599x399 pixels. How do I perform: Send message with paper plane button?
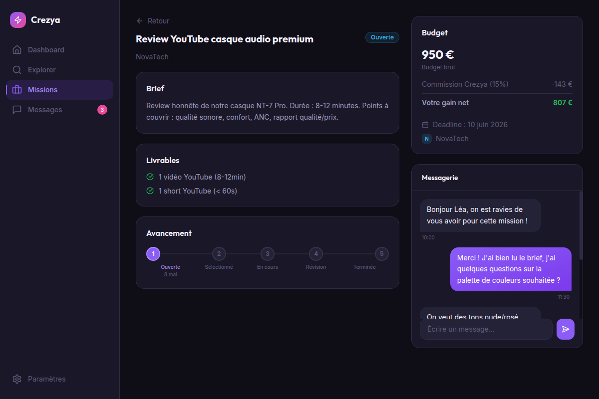click(x=566, y=329)
